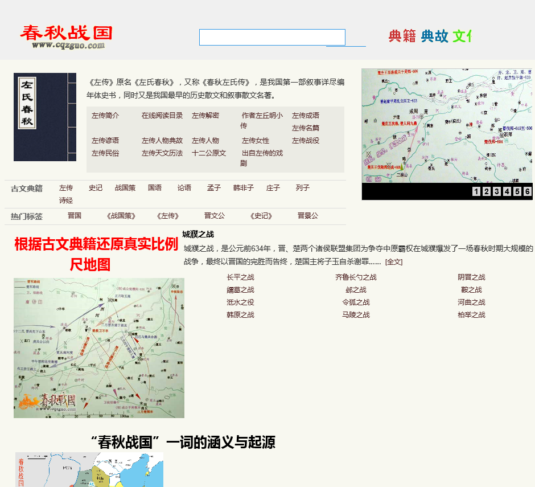Screen dimensions: 535x487
Task: Open the 柏举之战 link
Action: tap(471, 315)
